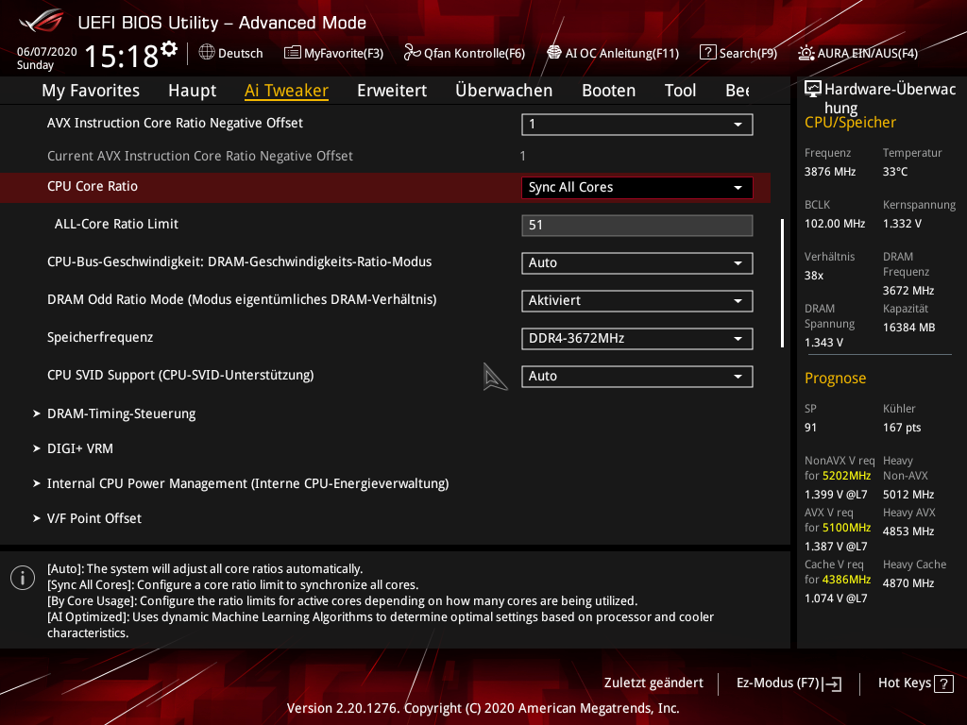
Task: Click the 38x Verhältnis value
Action: coord(813,276)
